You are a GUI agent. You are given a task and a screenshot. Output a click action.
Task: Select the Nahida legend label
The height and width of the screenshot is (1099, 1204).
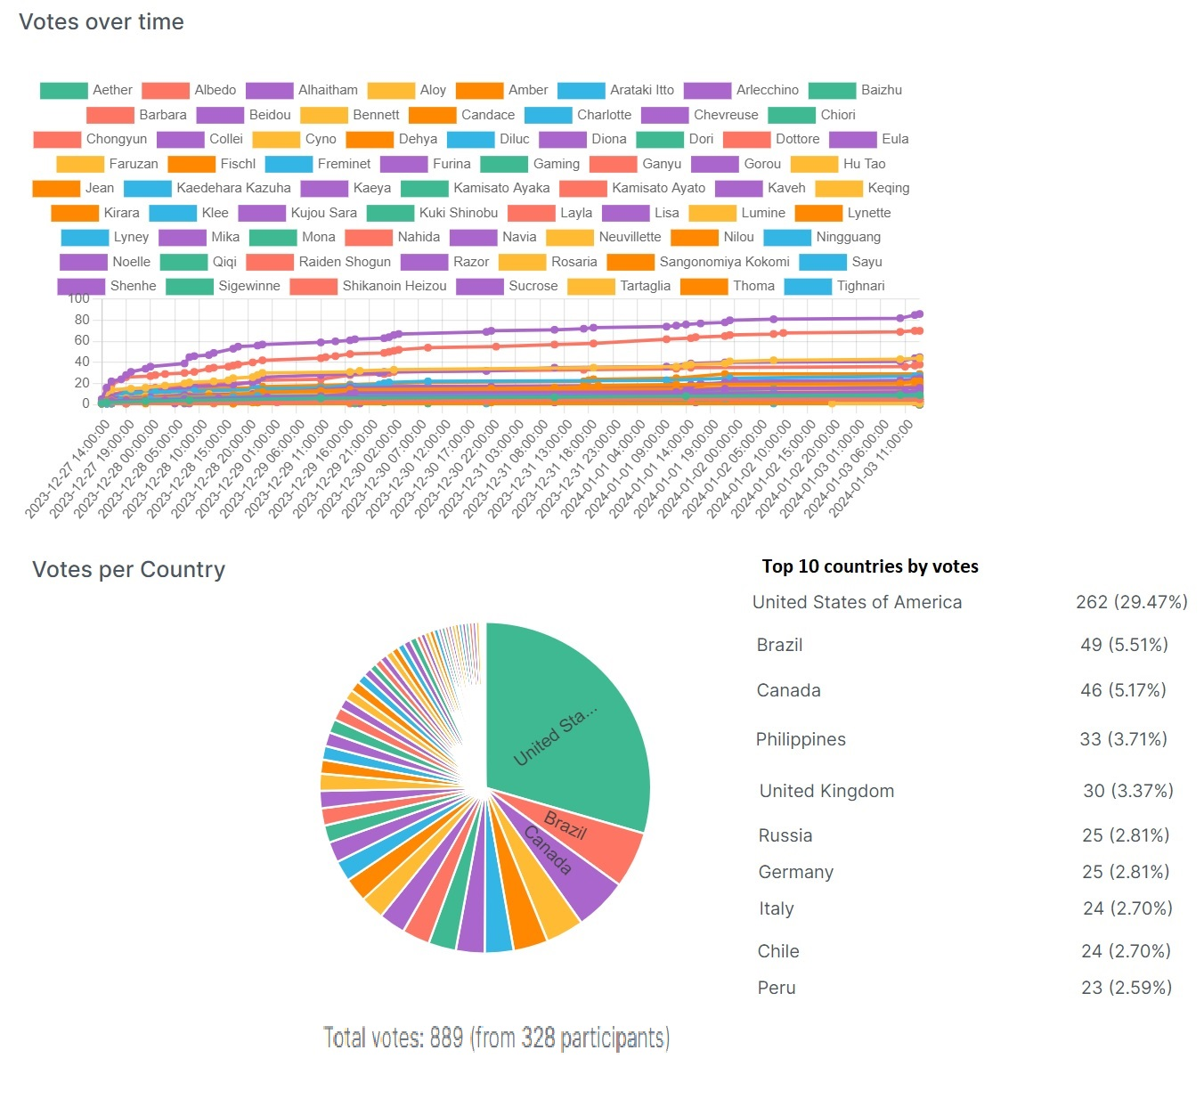pyautogui.click(x=419, y=237)
